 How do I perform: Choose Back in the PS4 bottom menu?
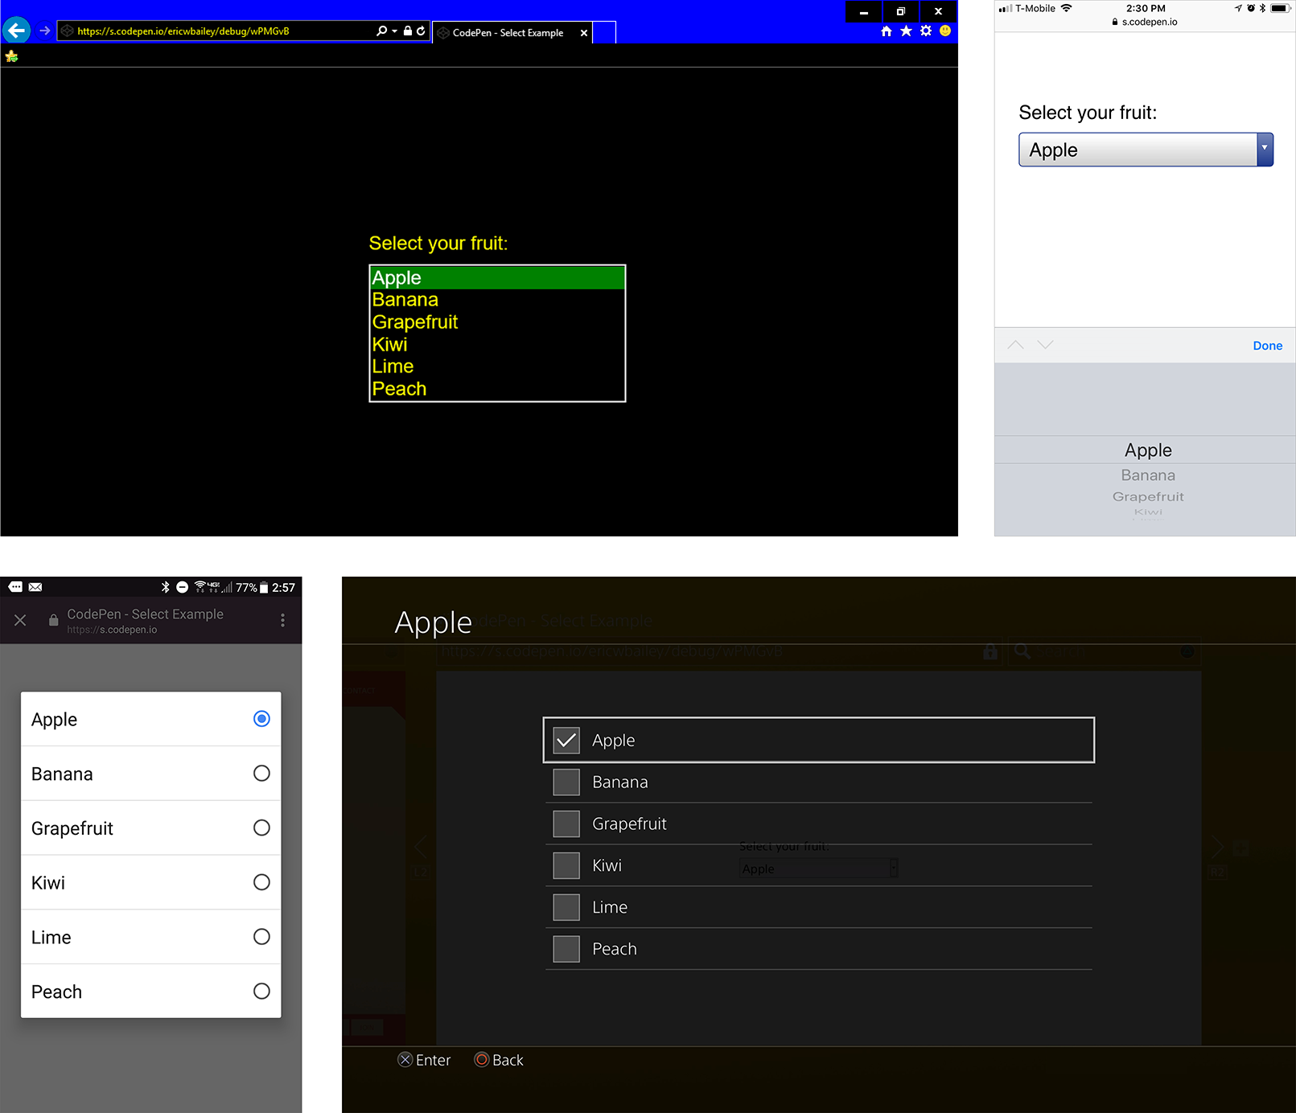(x=499, y=1060)
